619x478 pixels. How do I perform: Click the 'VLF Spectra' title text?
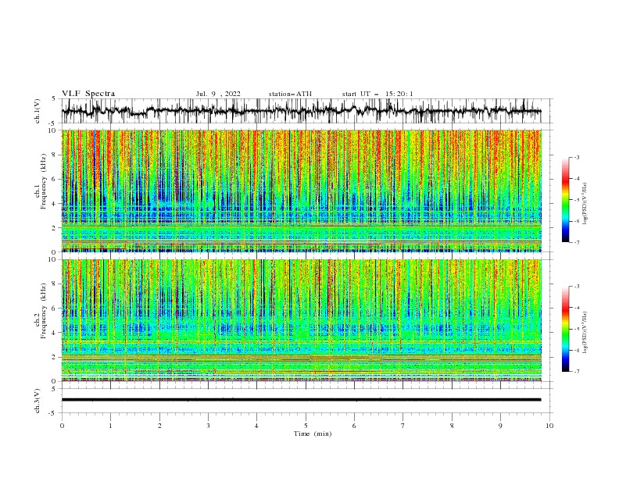(88, 94)
